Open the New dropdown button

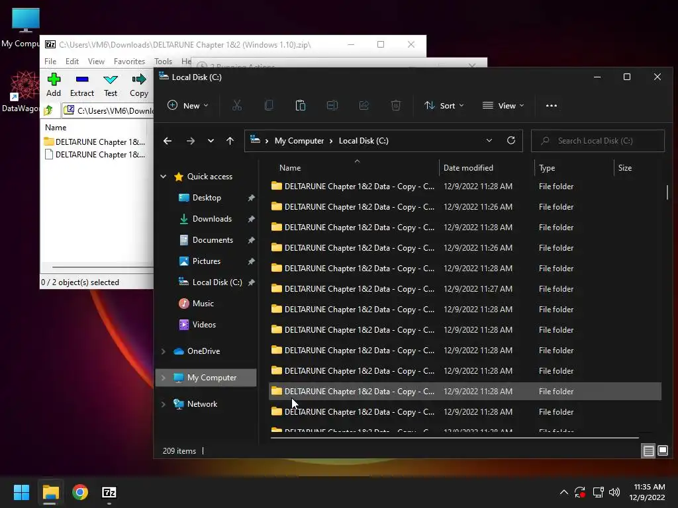(x=187, y=105)
